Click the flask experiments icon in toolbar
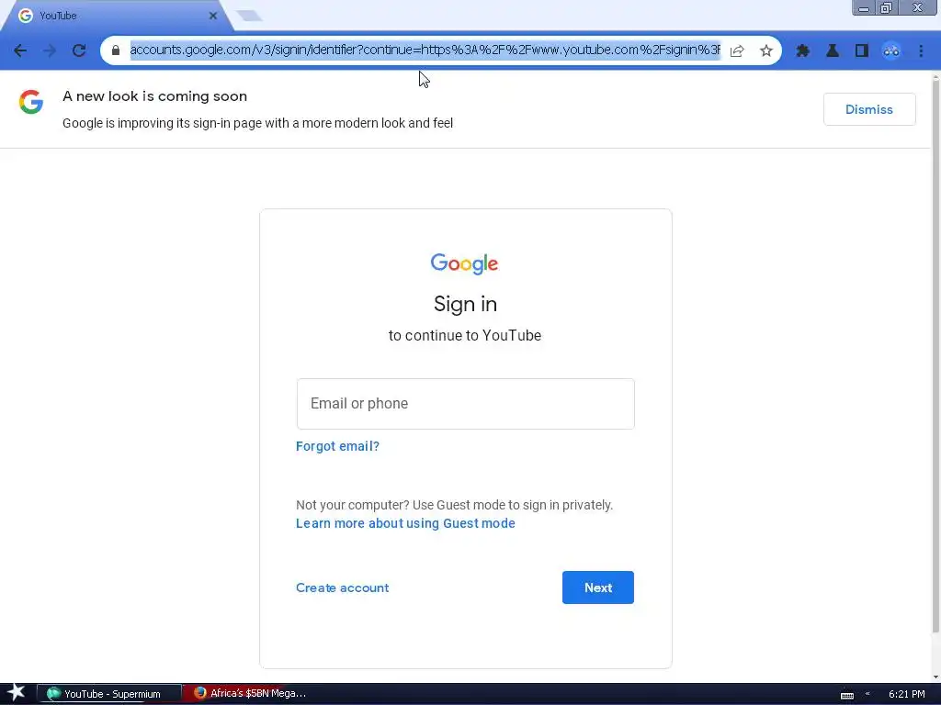Screen dimensions: 941x705 point(833,51)
